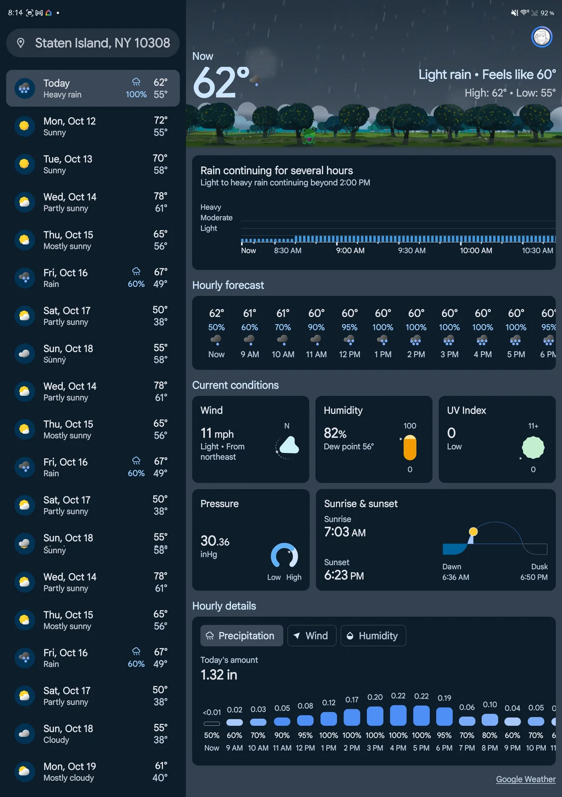Switch to the Precipitation details tab
562x797 pixels.
[x=242, y=636]
